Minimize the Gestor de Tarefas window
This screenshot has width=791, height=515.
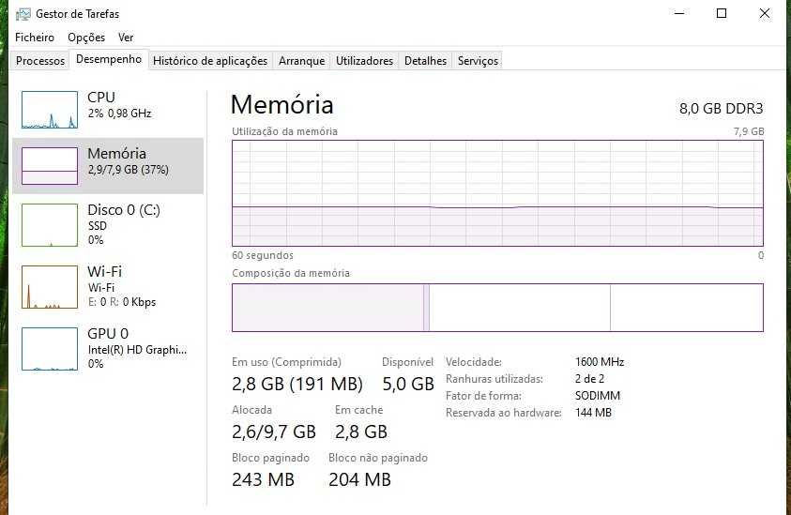coord(678,14)
